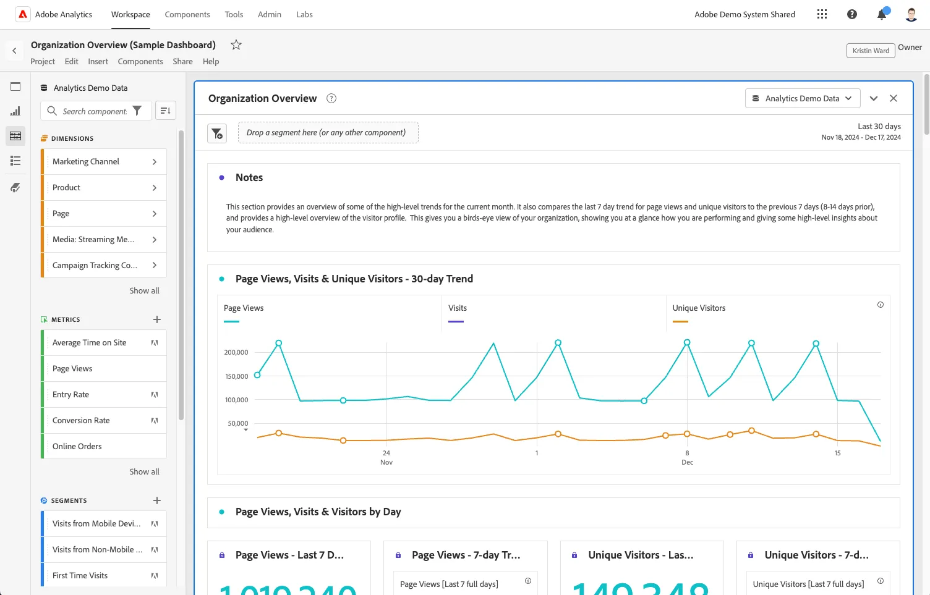Click the Kristin Ward owner button

(x=871, y=51)
